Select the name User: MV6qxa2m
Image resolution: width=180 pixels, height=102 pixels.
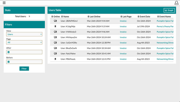click(x=69, y=37)
